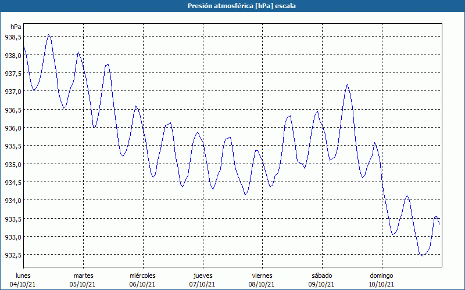The height and width of the screenshot is (290, 465).
Task: Click the date label 10/10/21
Action: tap(381, 284)
